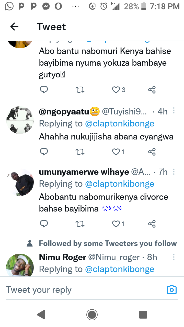Like the tweet ending with gutyo
184x327 pixels.
pos(116,90)
